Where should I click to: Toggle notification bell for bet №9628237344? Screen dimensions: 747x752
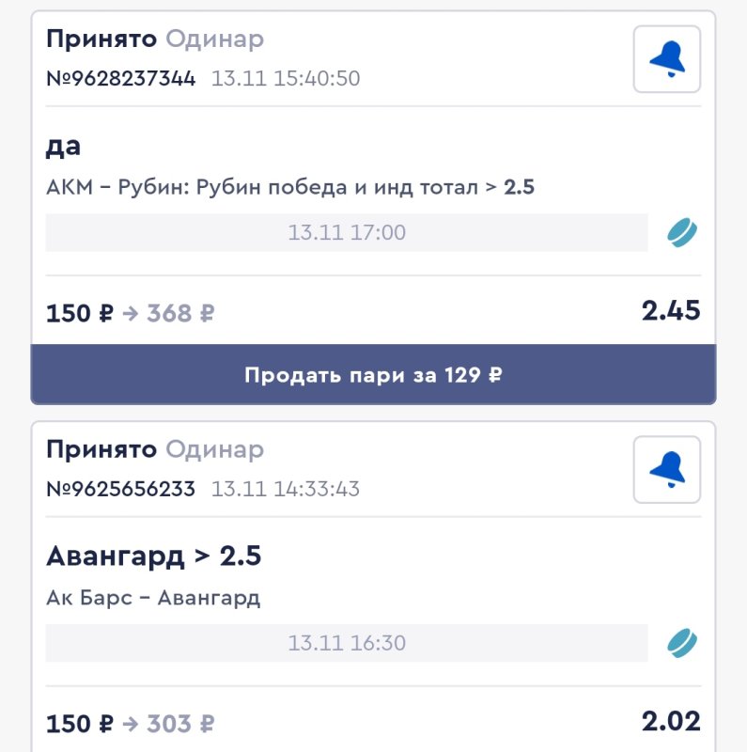tap(667, 58)
